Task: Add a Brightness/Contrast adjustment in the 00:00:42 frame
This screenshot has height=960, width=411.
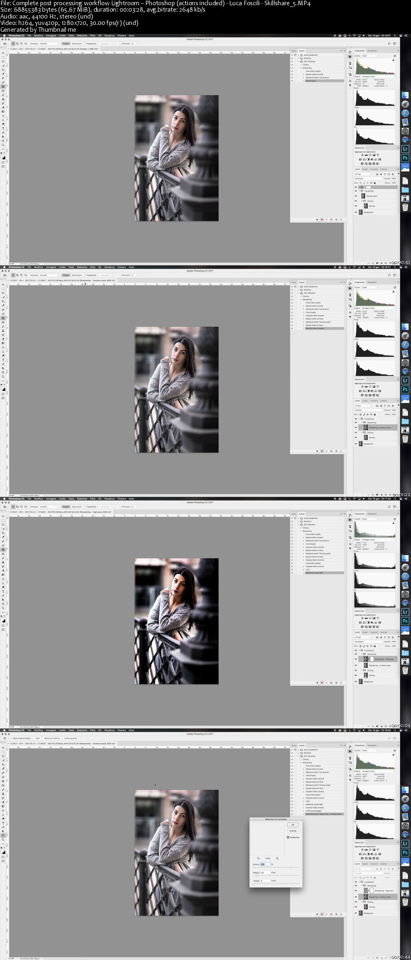Action: [362, 155]
